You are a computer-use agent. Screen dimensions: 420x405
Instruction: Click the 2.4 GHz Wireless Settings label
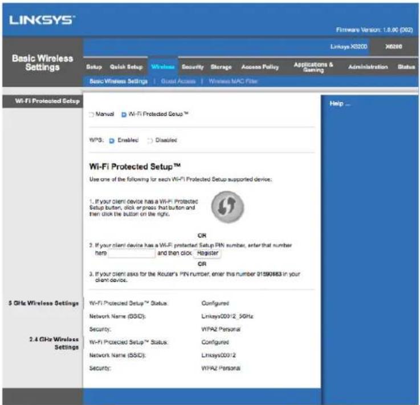tap(54, 343)
